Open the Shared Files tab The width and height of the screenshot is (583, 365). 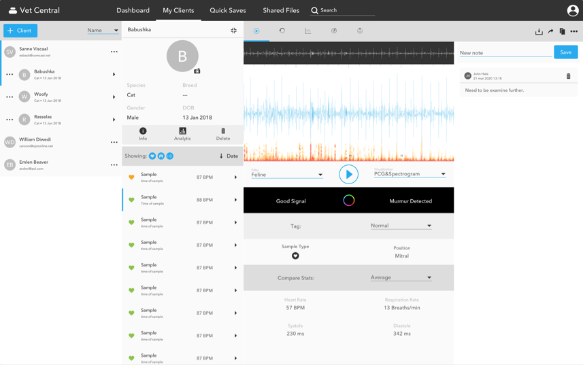point(281,10)
